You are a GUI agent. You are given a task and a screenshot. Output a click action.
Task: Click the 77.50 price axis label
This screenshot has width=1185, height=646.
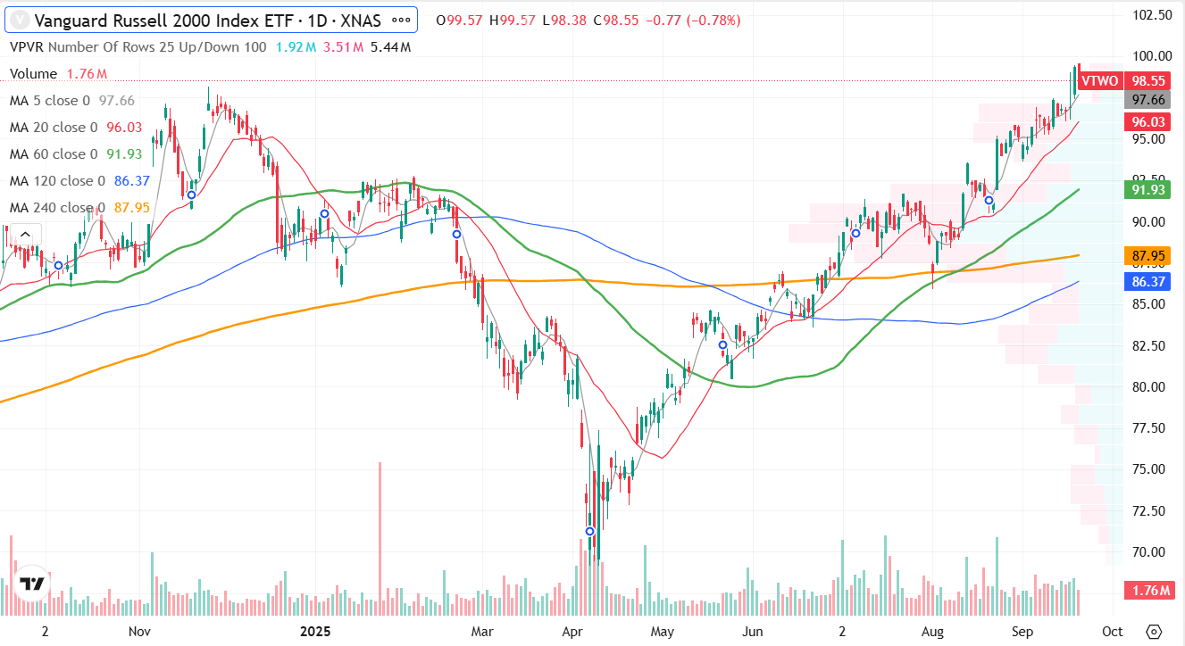click(x=1147, y=428)
